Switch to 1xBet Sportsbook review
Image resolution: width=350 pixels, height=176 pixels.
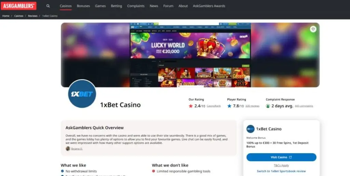[281, 171]
